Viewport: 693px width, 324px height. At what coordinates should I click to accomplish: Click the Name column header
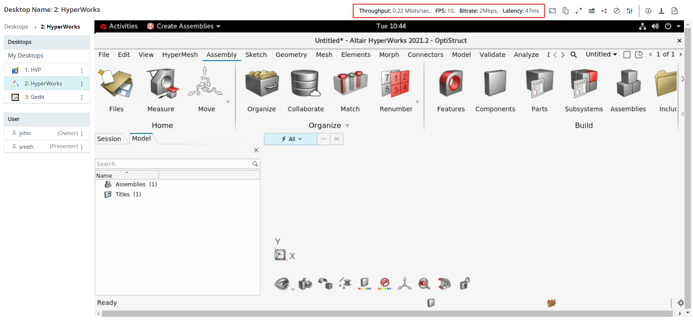click(127, 176)
